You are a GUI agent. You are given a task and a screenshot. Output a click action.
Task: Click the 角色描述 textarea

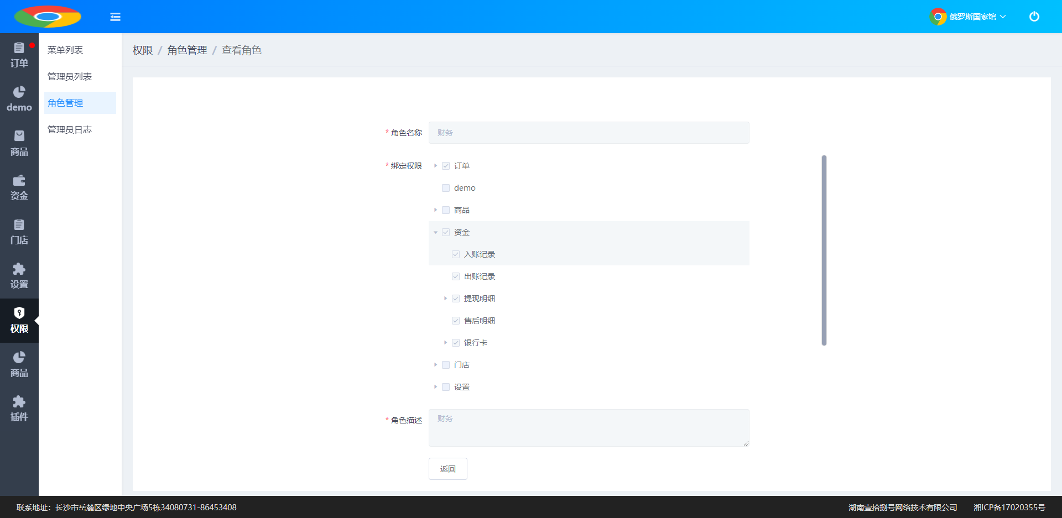click(x=589, y=428)
